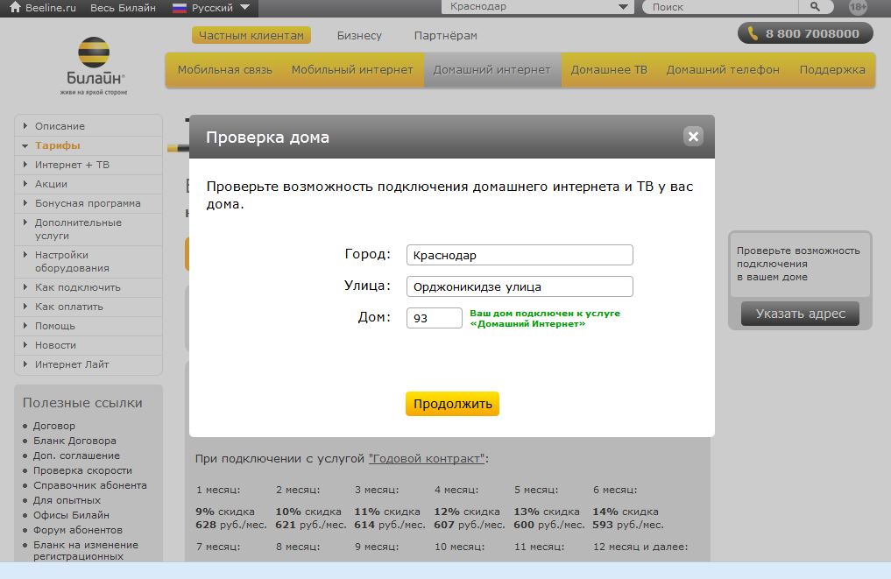Click the 628 руб./мес. price text

(230, 525)
